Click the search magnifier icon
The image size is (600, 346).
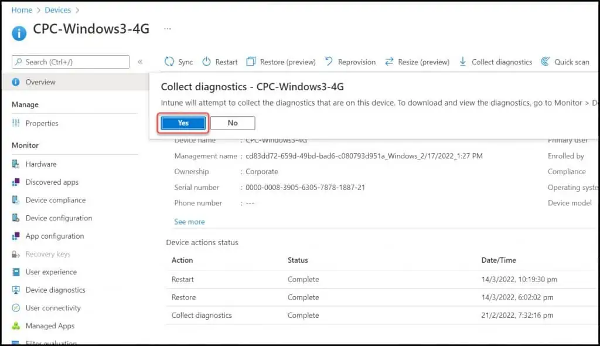pyautogui.click(x=18, y=62)
